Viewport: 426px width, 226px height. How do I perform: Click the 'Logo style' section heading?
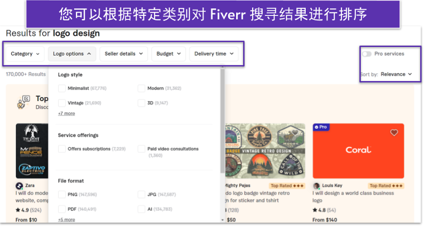tap(70, 75)
